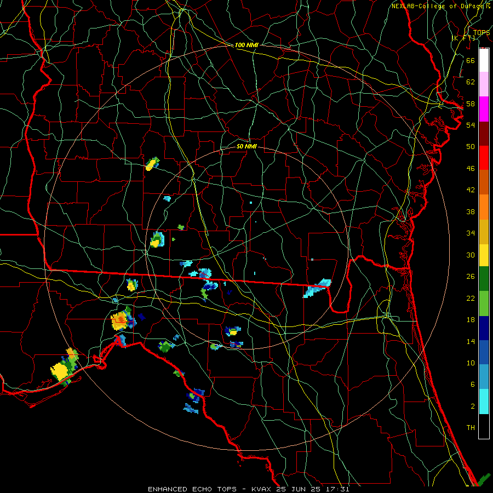493x493 pixels.
Task: Click the navy blue legend swatch
Action: tap(484, 328)
